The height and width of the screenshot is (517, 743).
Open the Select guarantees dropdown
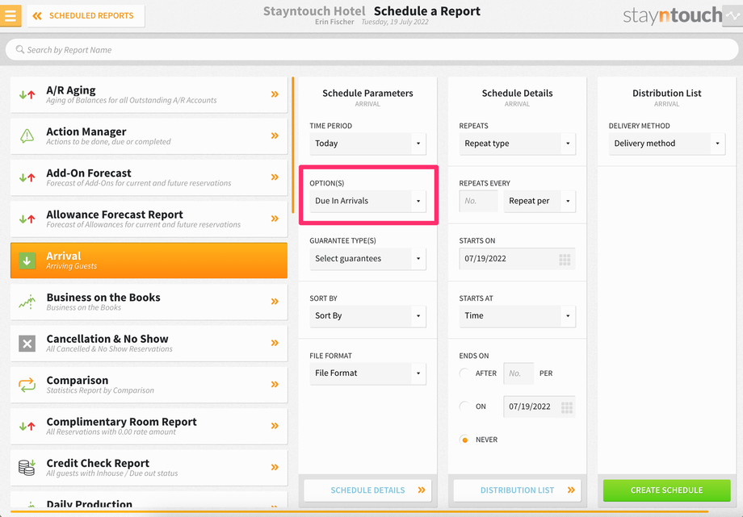point(367,258)
